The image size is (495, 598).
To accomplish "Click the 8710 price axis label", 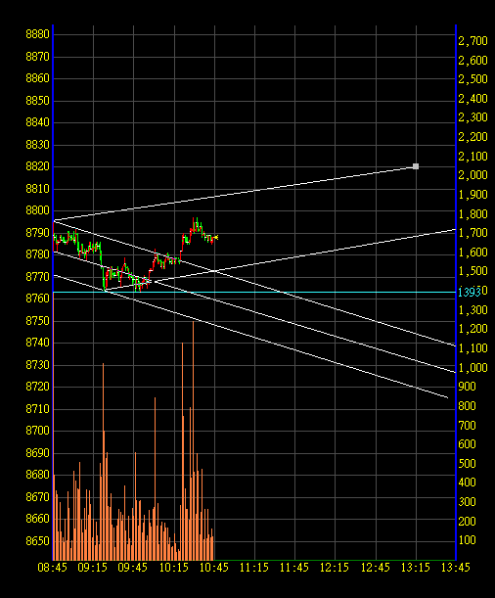I will coord(38,409).
